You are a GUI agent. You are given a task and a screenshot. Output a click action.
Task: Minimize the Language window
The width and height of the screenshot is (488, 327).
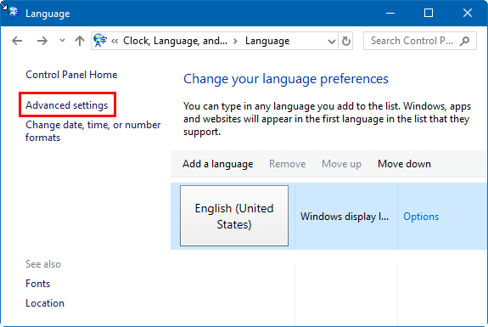[390, 13]
